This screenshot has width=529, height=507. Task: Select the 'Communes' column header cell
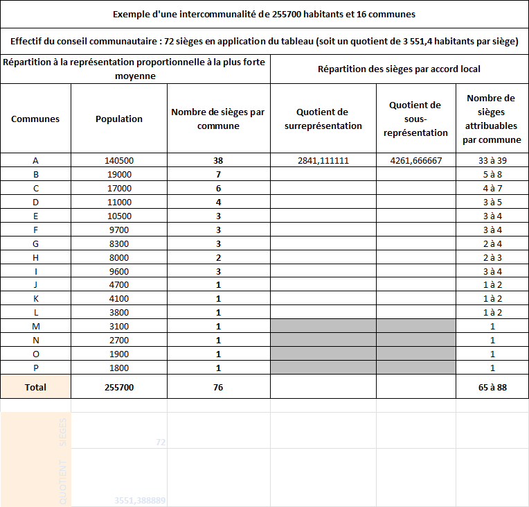click(35, 119)
